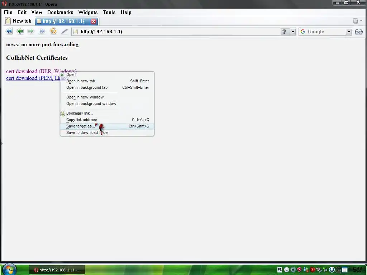Click the red shield security tray icon
The image size is (367, 275).
tap(299, 270)
